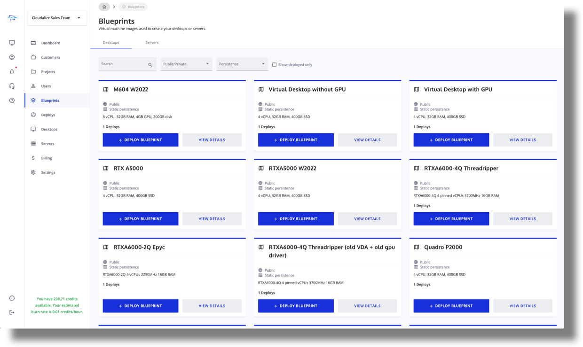Open the Public/Private filter dropdown
583x347 pixels.
tap(186, 64)
